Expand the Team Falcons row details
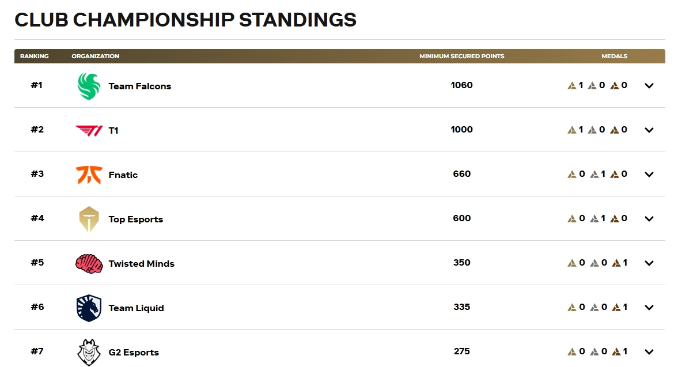The image size is (697, 367). (x=649, y=86)
